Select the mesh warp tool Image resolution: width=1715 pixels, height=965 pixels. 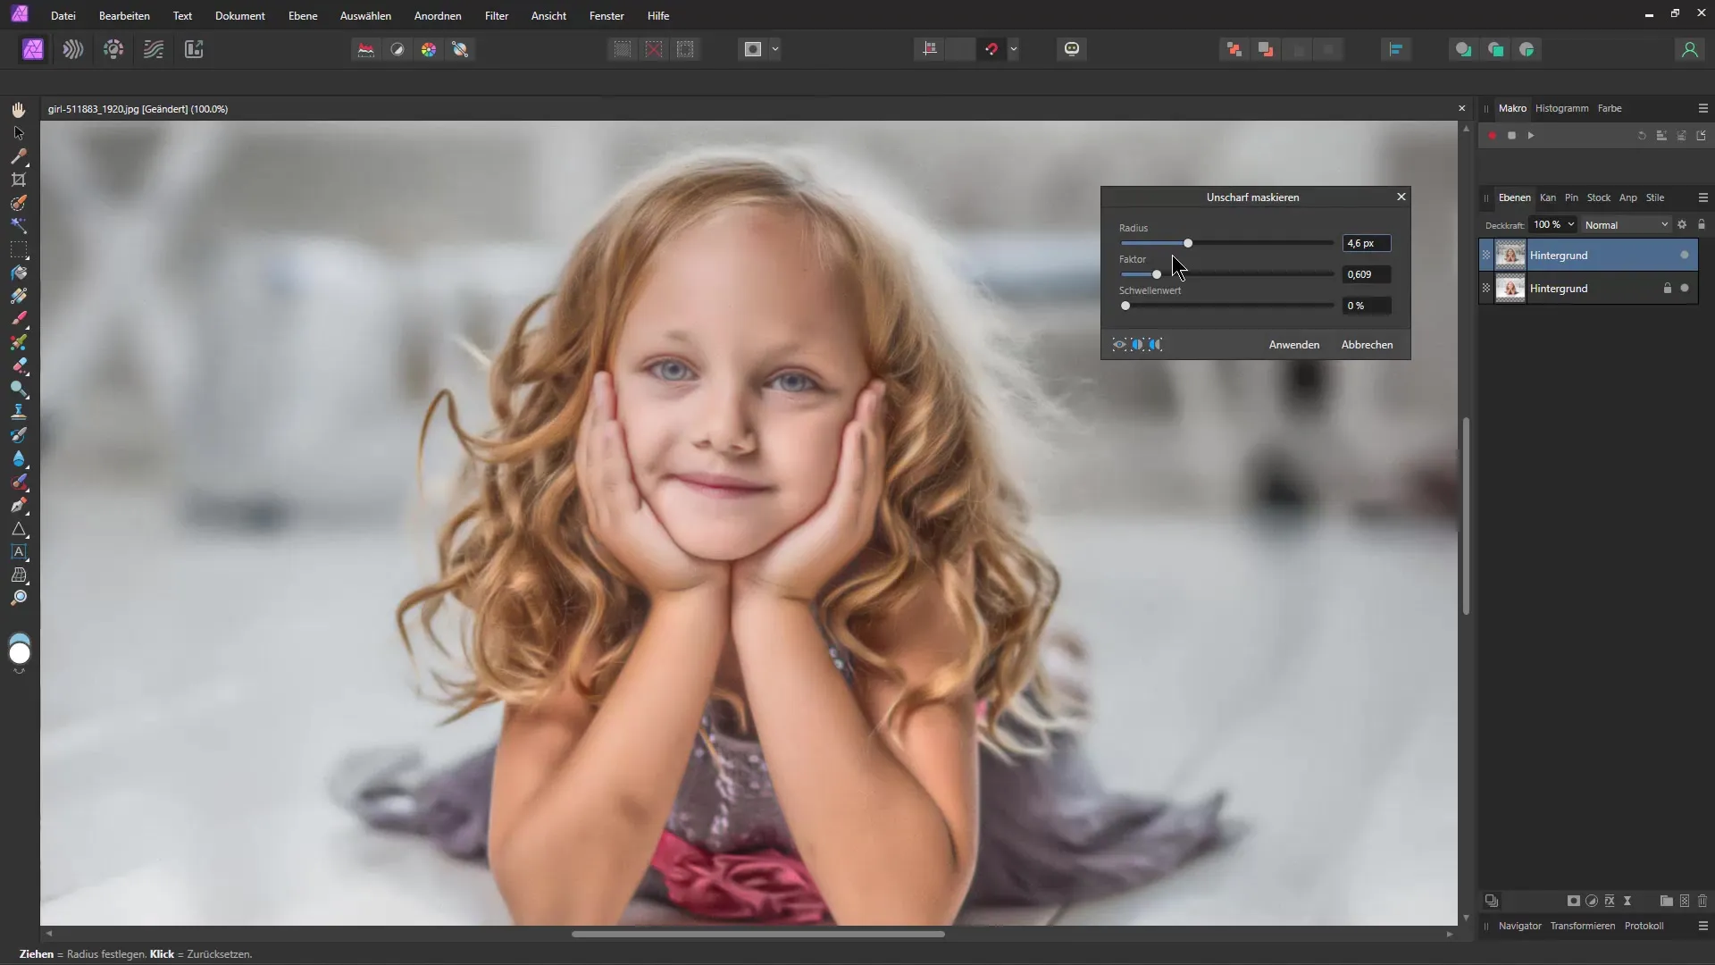19,575
